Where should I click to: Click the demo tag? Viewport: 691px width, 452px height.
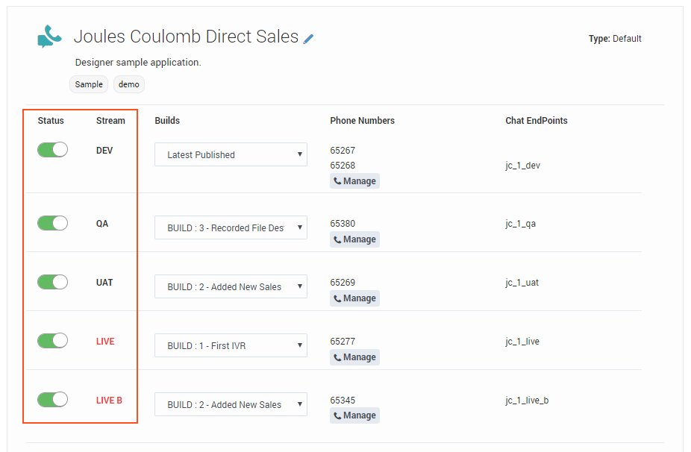128,84
